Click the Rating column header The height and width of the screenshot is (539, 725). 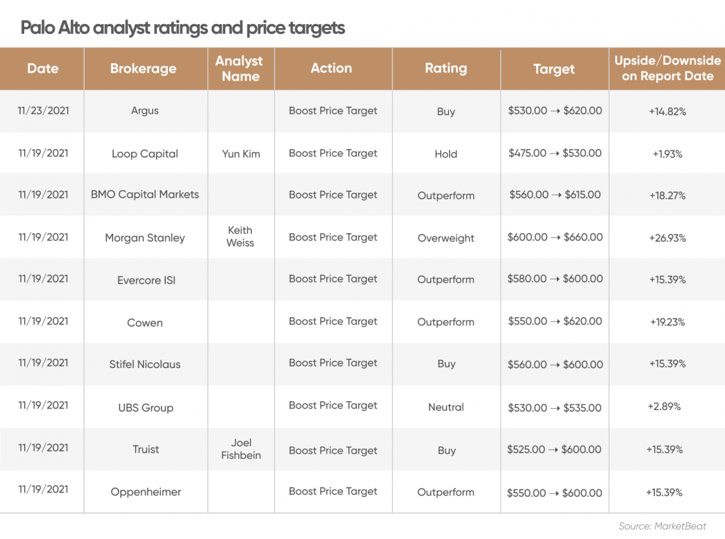tap(446, 69)
